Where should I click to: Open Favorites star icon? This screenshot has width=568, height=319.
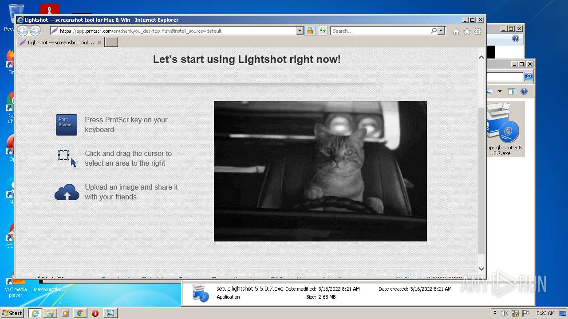467,31
